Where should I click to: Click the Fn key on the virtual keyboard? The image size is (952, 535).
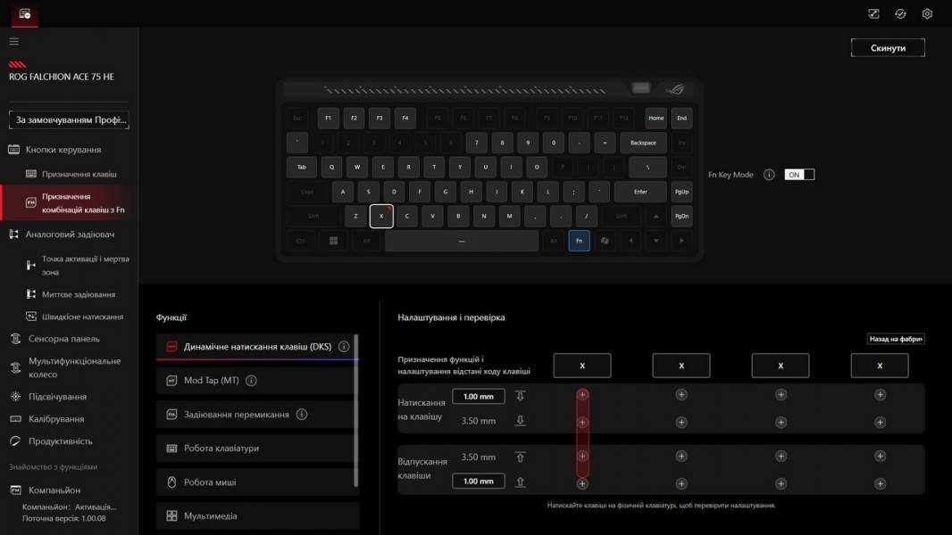pyautogui.click(x=579, y=240)
